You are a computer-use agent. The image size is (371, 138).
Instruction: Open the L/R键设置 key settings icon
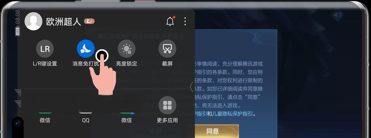pyautogui.click(x=45, y=49)
